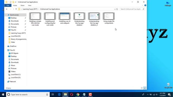Click File Explorer taskbar icon
The height and width of the screenshot is (97, 173).
click(65, 95)
